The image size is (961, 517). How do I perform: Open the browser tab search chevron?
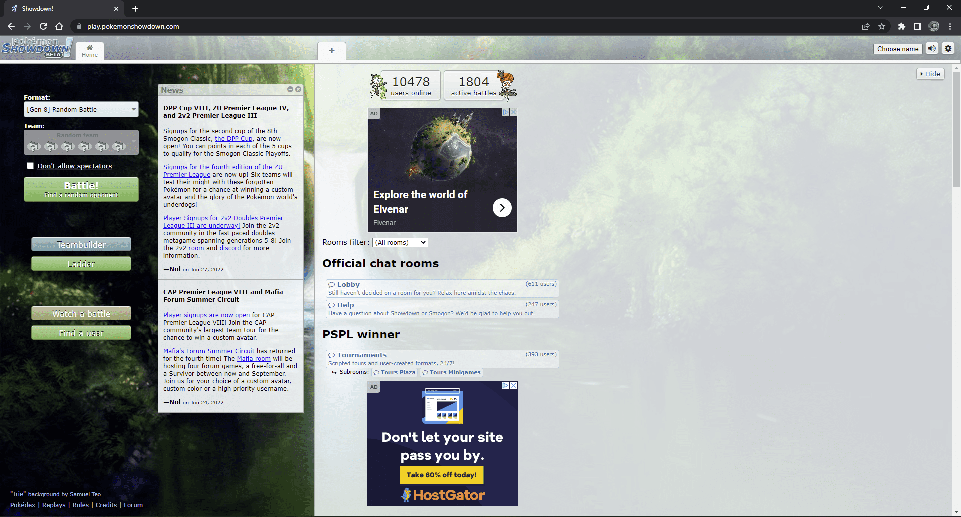click(x=880, y=7)
